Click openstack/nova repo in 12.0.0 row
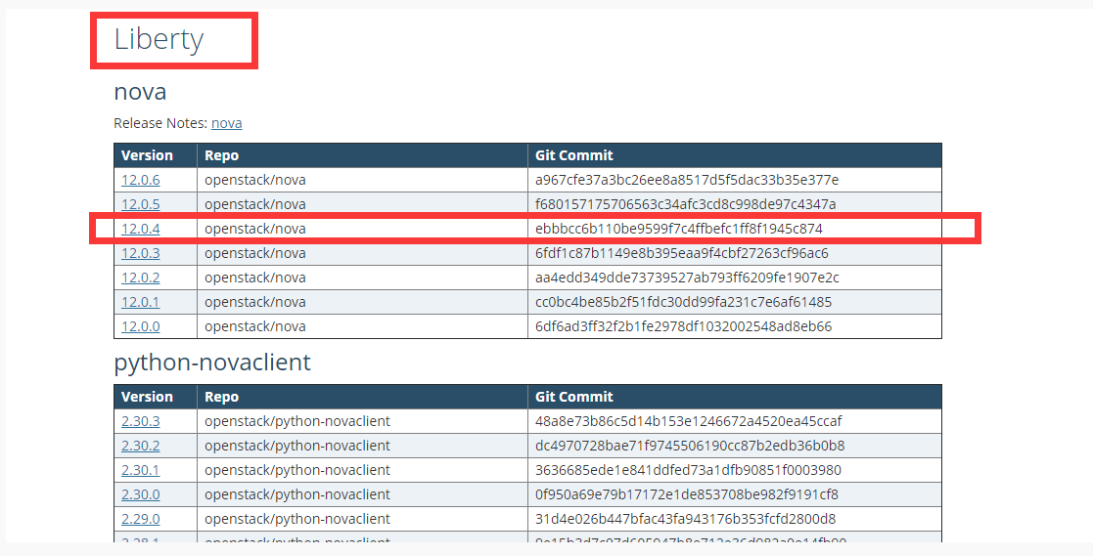The image size is (1093, 556). (255, 326)
